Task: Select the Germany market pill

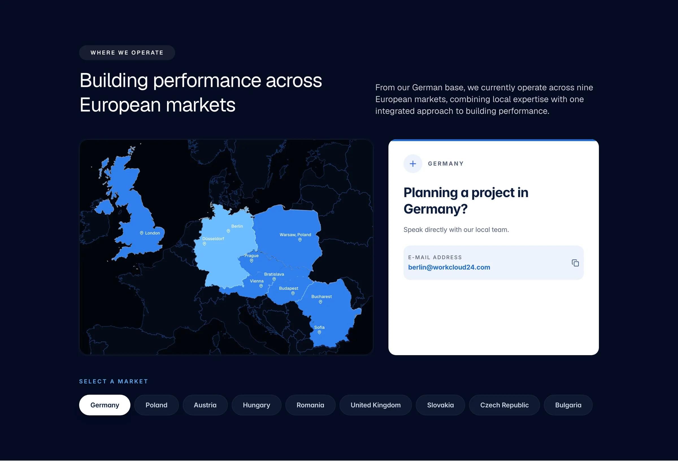Action: pos(105,405)
